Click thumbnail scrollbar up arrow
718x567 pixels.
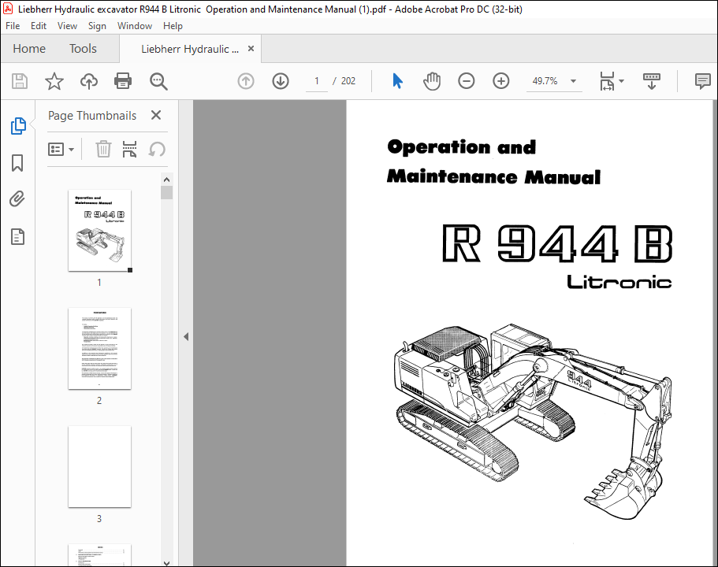tap(166, 180)
